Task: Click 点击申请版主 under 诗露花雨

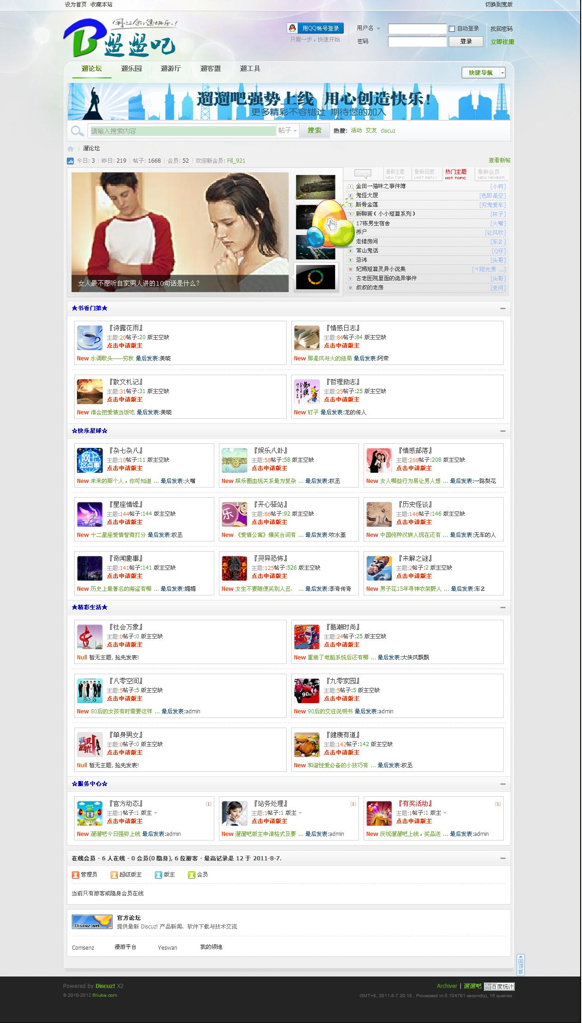Action: (x=124, y=346)
